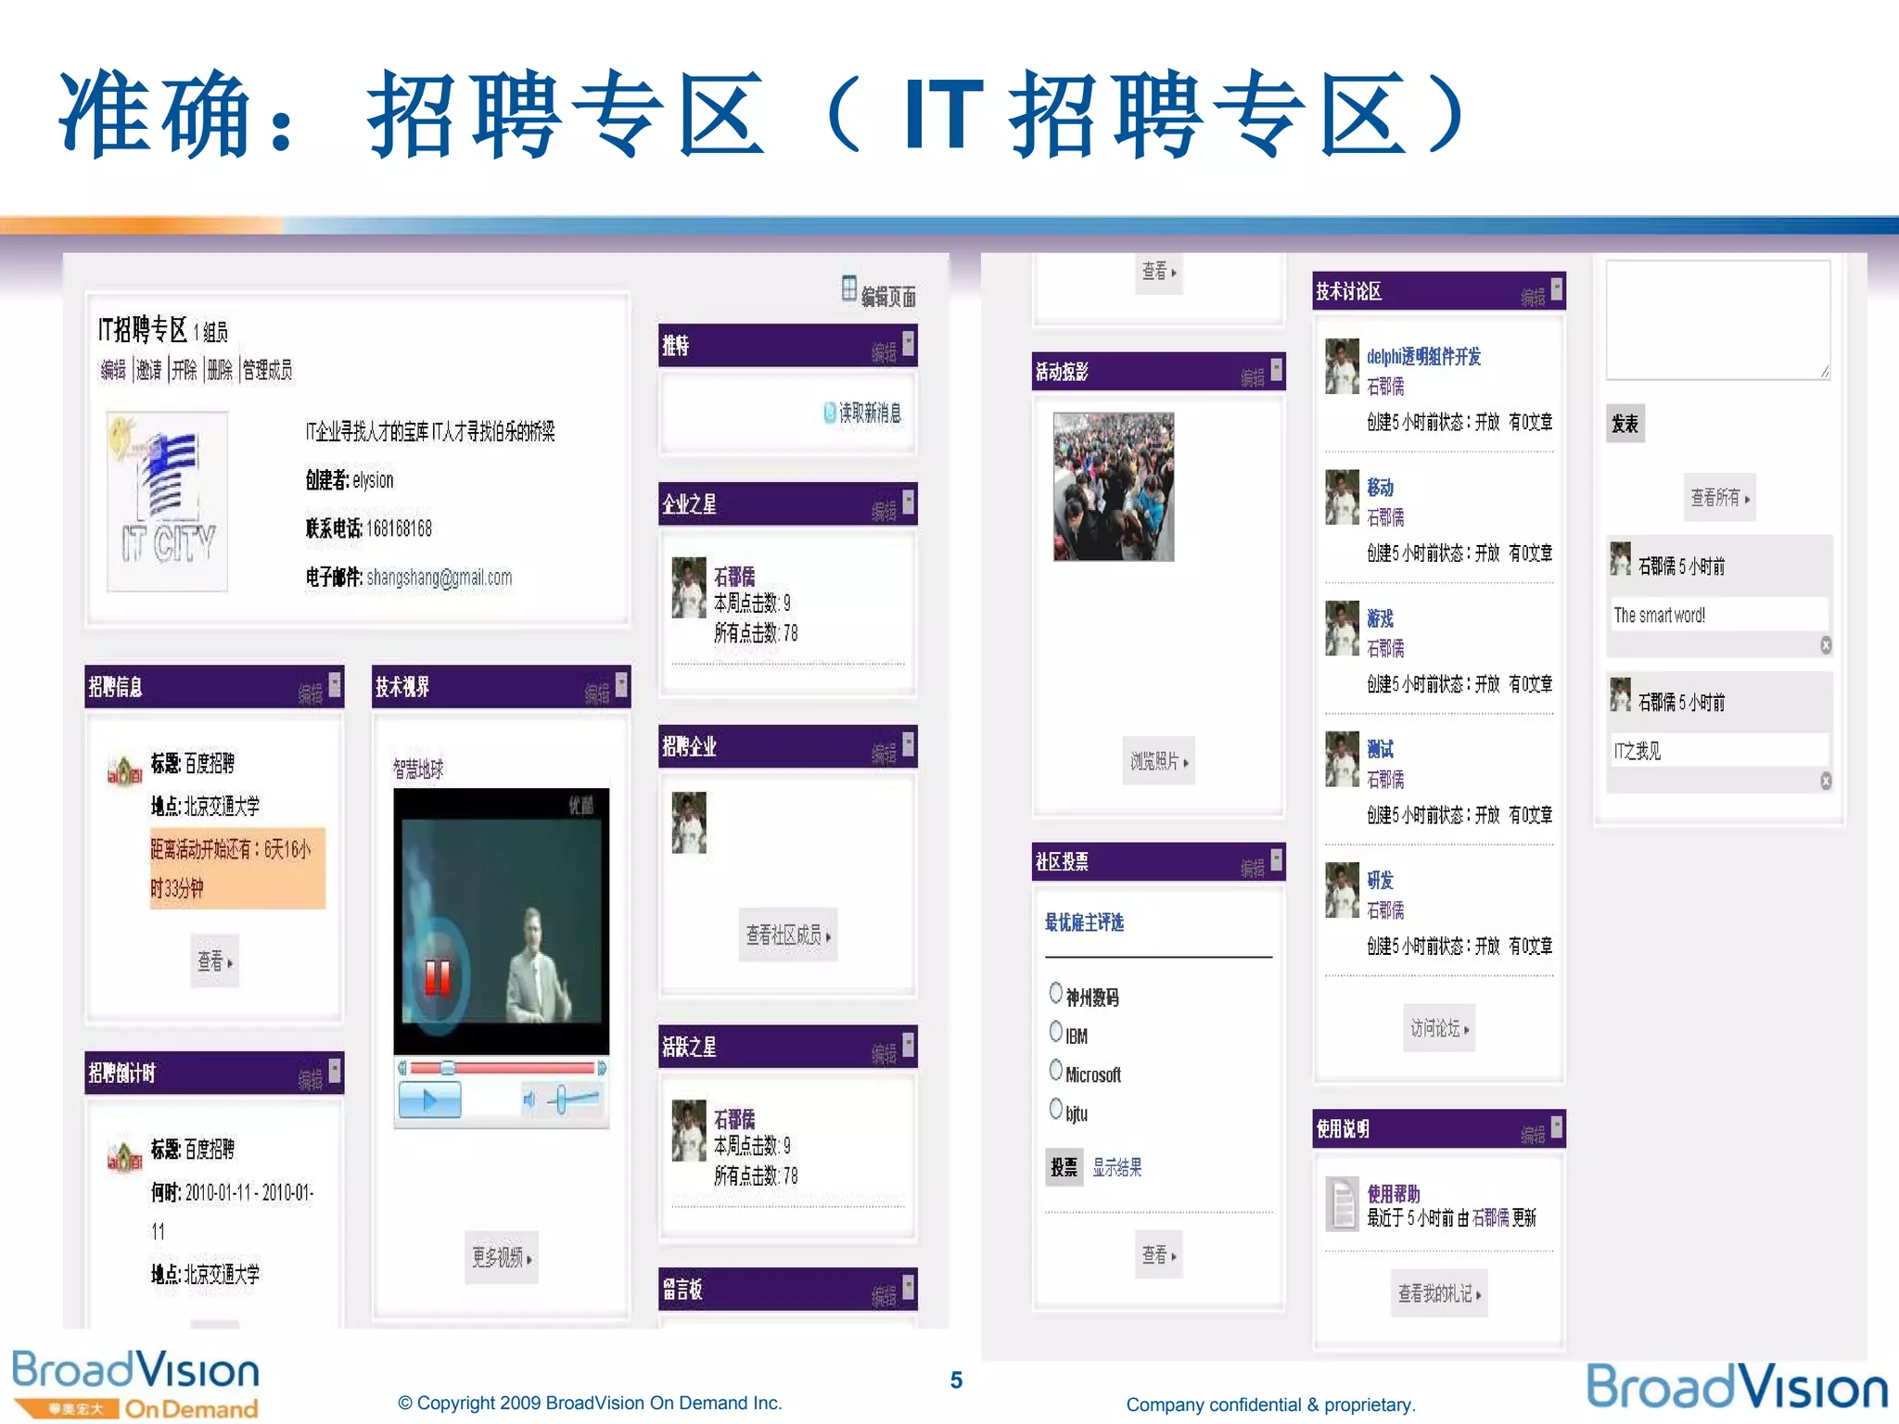Click 编辑 in group action menu
The image size is (1899, 1424).
point(113,370)
